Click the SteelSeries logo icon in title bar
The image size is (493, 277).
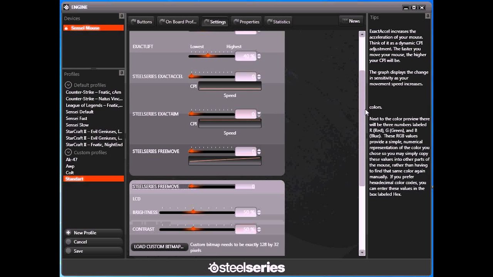click(66, 7)
